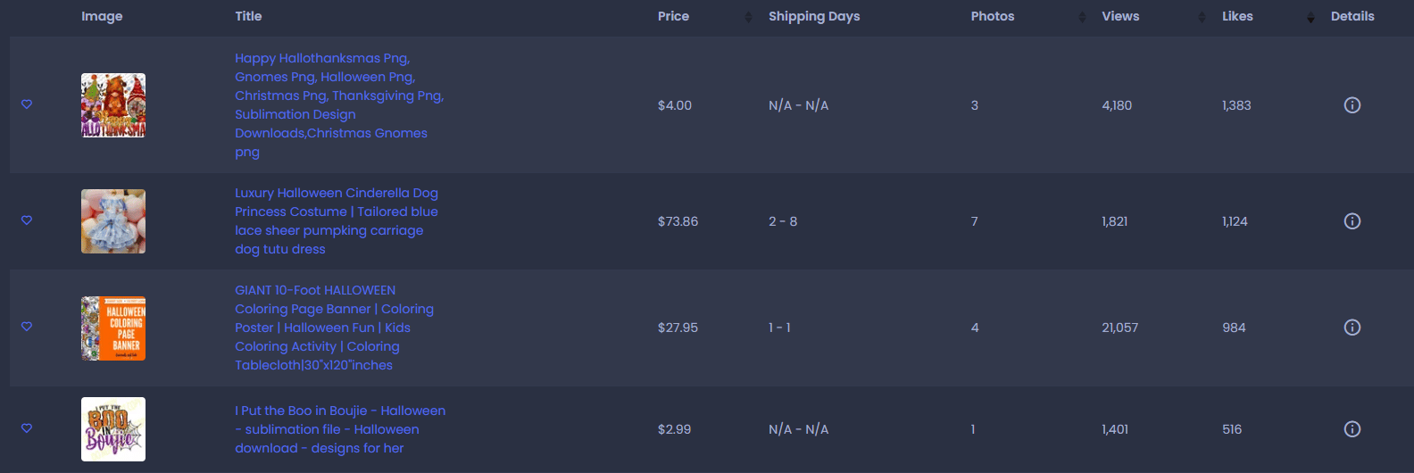Screen dimensions: 1414x473
Task: Favorite the GIANT 10-Foot Halloween banner
Action: 27,327
